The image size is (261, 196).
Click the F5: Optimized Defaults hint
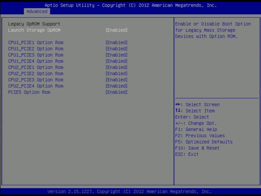[204, 142]
